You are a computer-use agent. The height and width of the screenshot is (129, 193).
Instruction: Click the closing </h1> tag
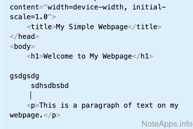click(143, 56)
